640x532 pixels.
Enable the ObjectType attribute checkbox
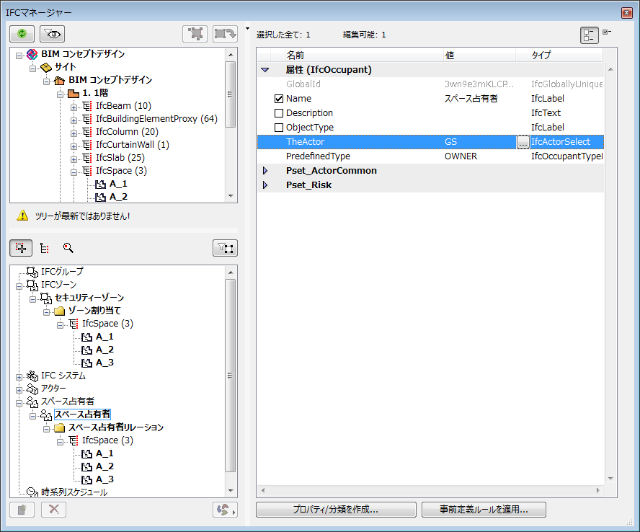click(x=279, y=128)
